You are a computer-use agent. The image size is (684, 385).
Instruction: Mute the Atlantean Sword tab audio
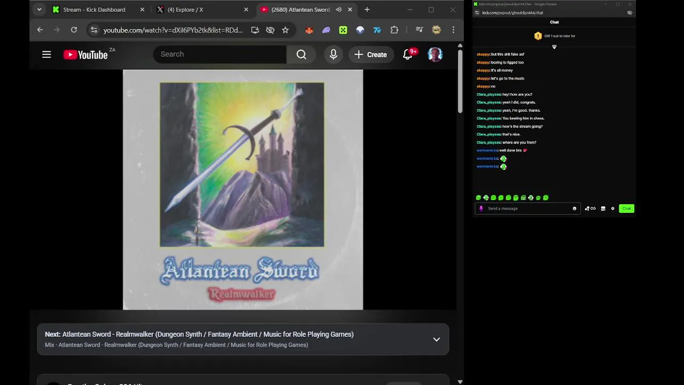(339, 10)
